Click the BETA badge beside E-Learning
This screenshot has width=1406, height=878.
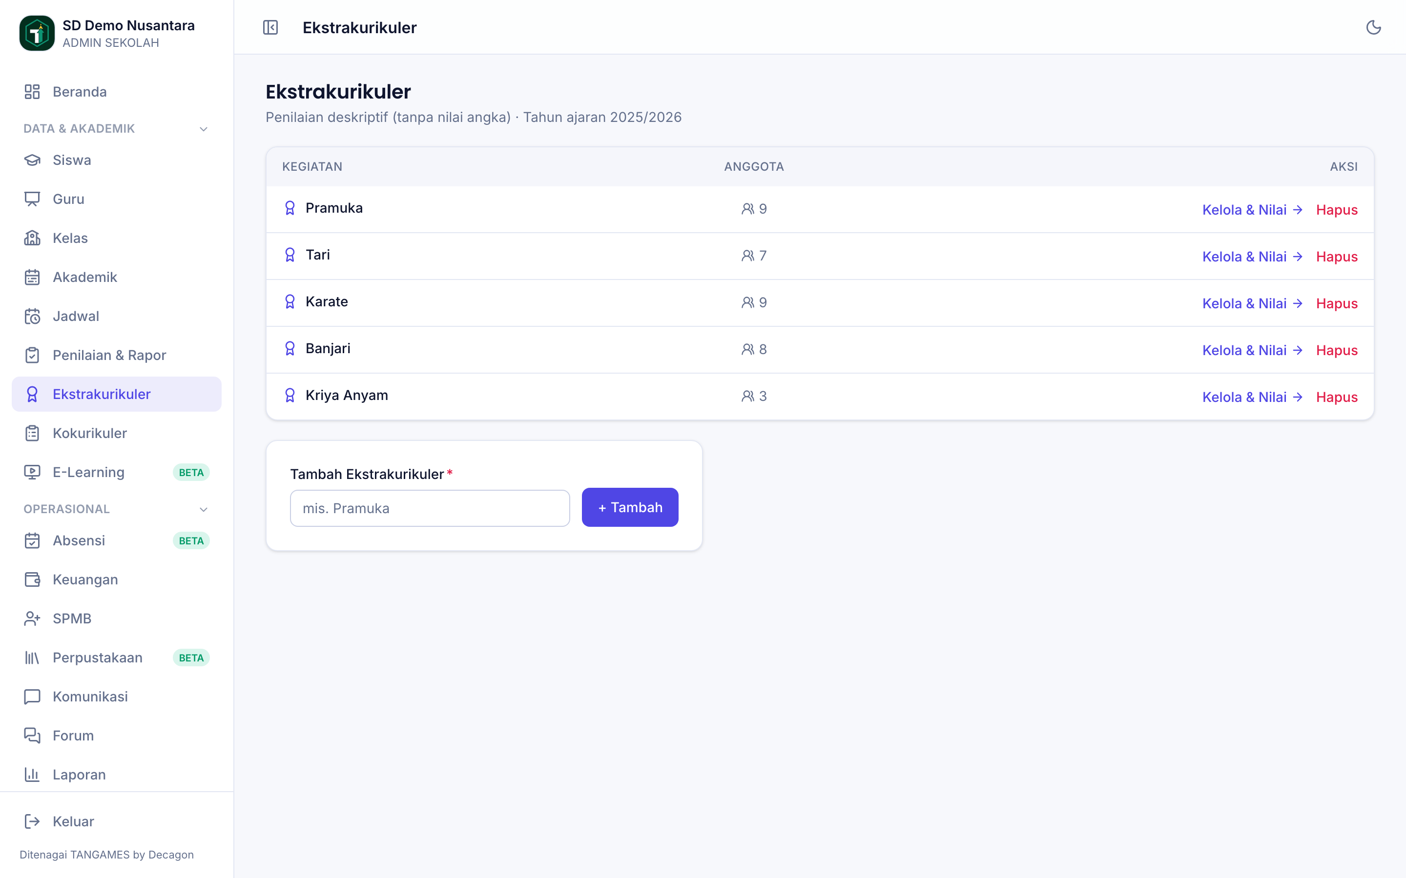[191, 473]
